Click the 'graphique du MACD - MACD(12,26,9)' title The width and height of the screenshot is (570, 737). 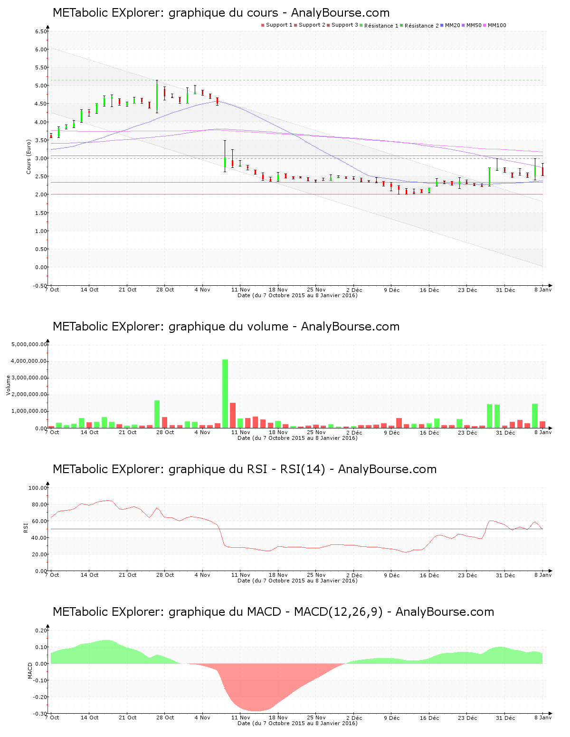pyautogui.click(x=274, y=612)
